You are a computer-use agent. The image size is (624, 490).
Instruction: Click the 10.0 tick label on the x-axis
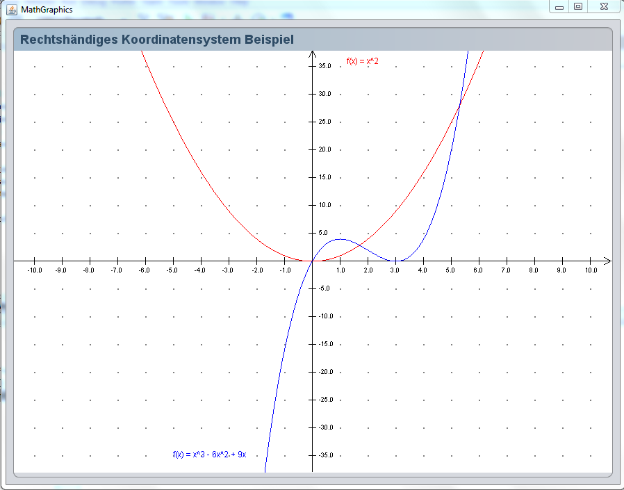(x=591, y=270)
